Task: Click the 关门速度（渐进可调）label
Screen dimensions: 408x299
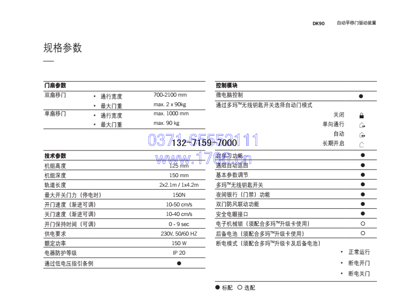Action: 70,214
